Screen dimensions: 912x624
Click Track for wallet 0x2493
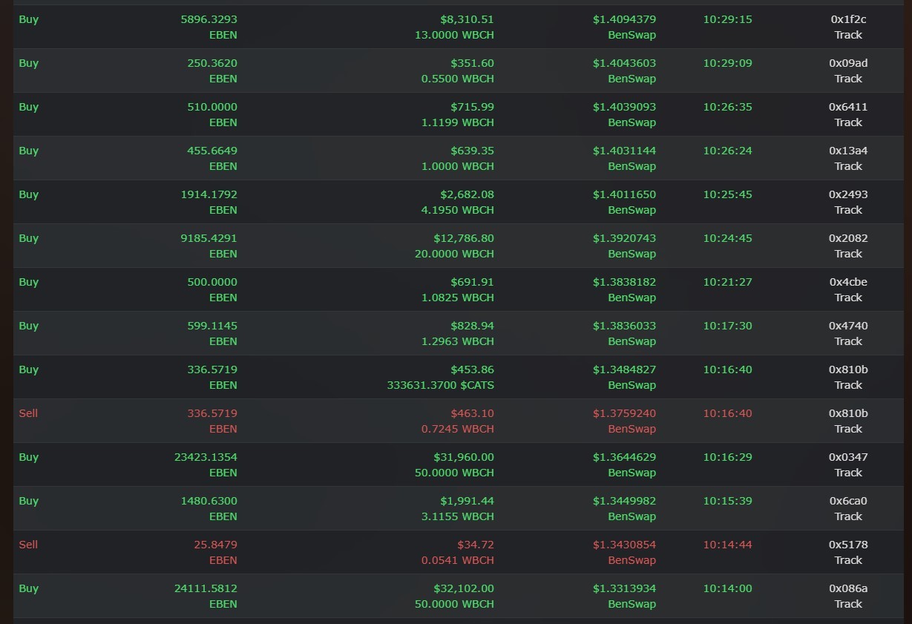point(848,210)
